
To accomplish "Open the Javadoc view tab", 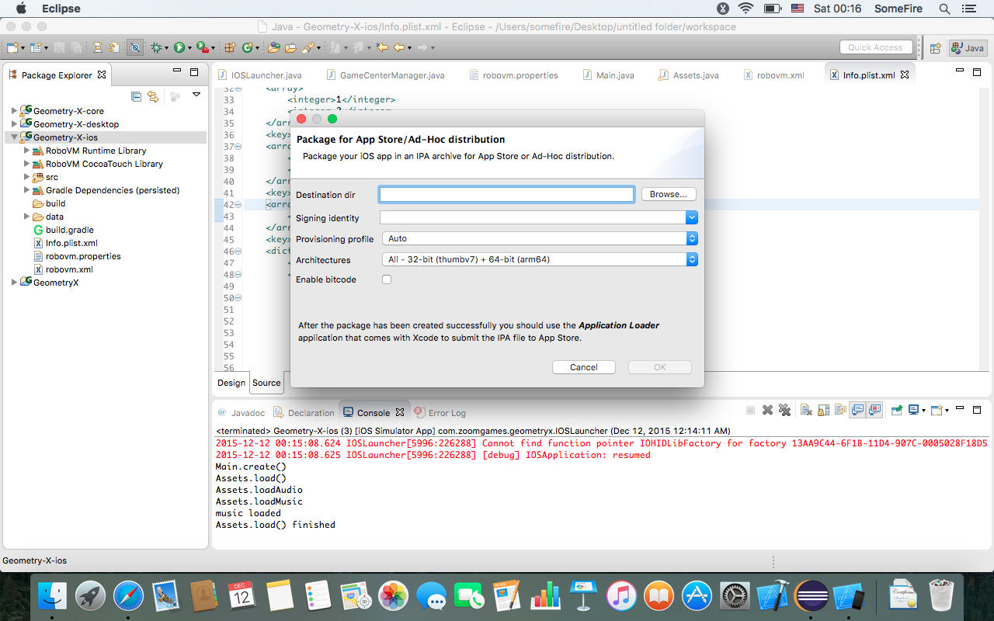I will (242, 413).
